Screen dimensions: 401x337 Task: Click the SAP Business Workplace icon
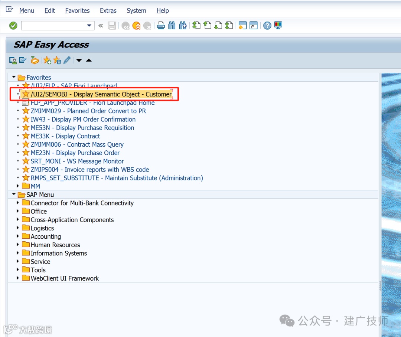(35, 60)
